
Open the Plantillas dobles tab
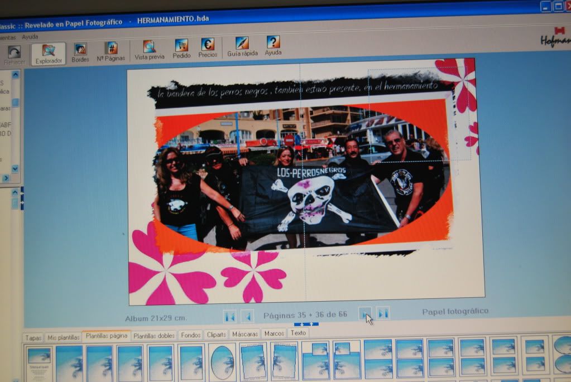pyautogui.click(x=153, y=335)
